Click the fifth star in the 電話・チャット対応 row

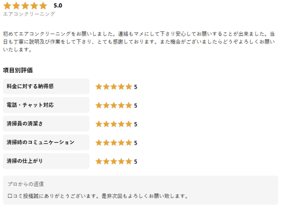pyautogui.click(x=128, y=105)
